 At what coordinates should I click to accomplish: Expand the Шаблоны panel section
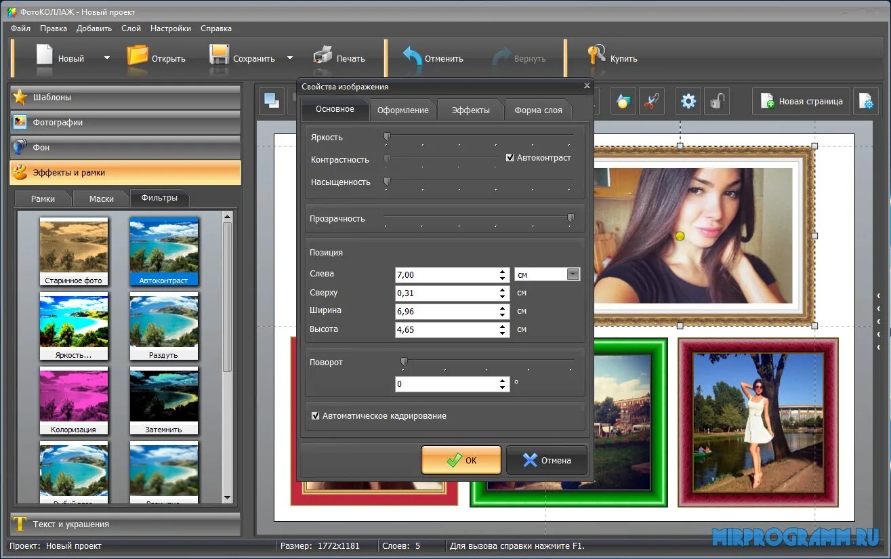tap(125, 98)
